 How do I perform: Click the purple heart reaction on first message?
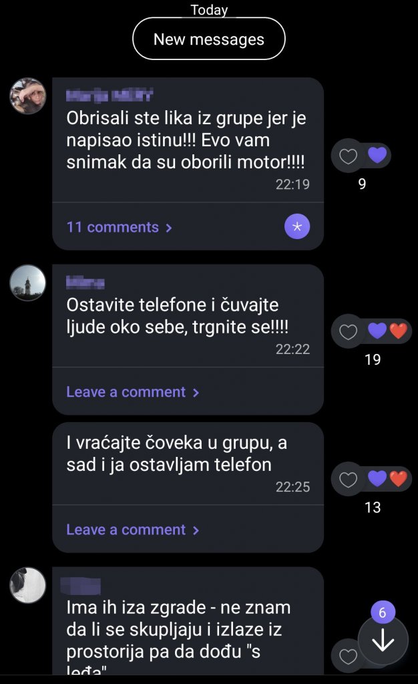tap(378, 154)
